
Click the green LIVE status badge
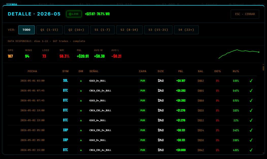point(74,14)
